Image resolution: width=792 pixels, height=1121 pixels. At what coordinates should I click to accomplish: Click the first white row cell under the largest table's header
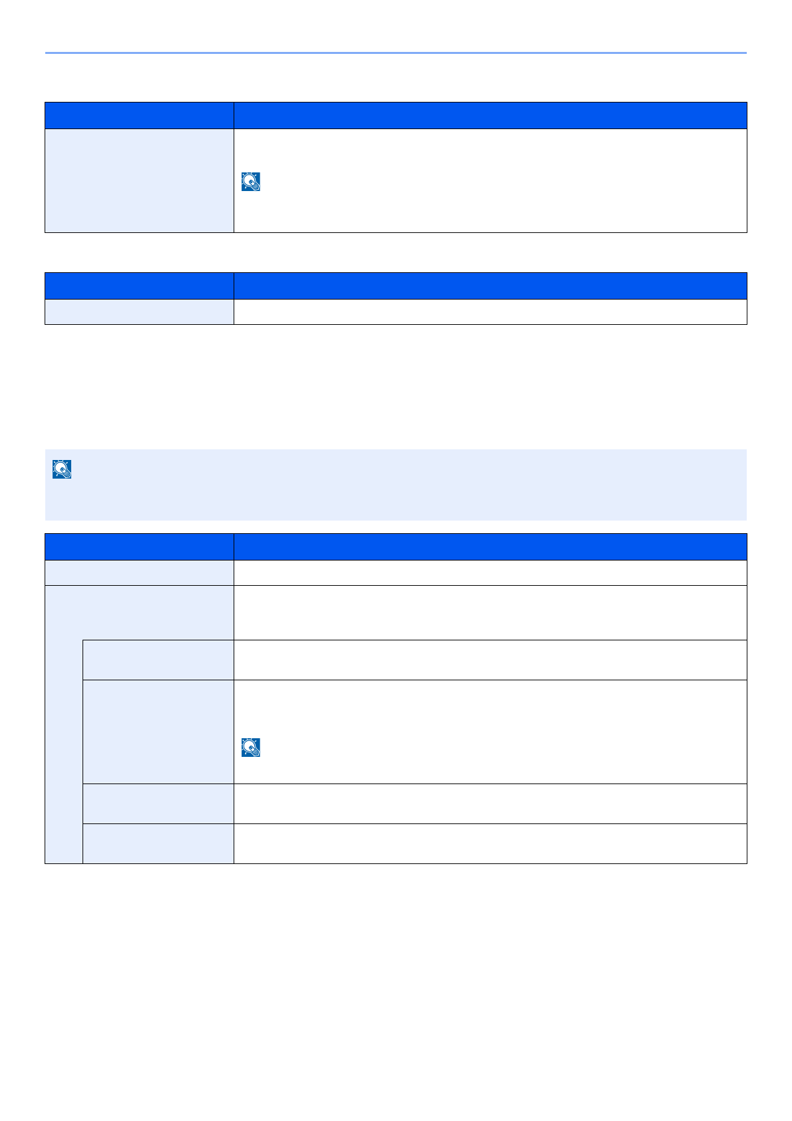tap(490, 572)
